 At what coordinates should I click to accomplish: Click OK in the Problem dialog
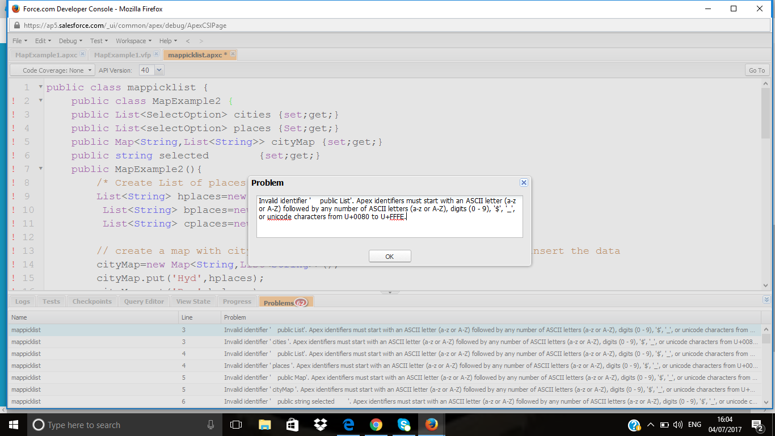tap(389, 257)
